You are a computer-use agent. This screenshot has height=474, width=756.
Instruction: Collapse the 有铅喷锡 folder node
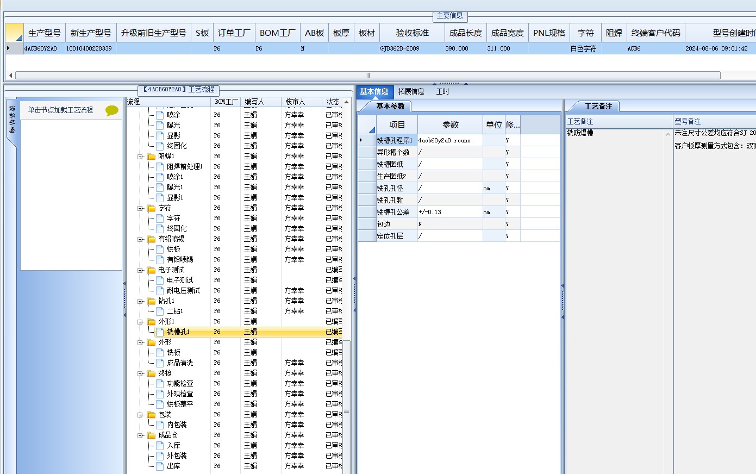pos(140,239)
